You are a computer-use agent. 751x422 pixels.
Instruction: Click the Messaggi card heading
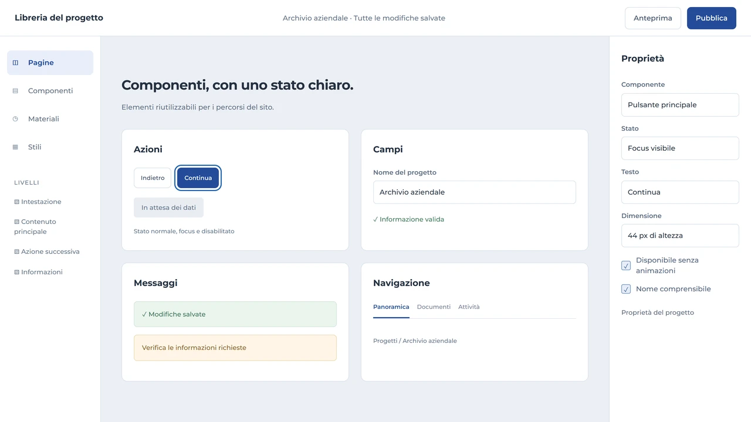pos(155,283)
